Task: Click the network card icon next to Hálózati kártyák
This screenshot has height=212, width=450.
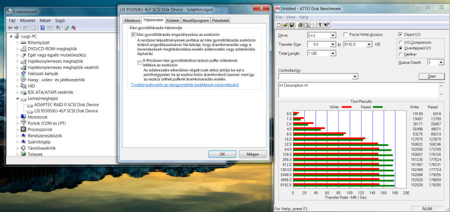Action: (x=24, y=73)
